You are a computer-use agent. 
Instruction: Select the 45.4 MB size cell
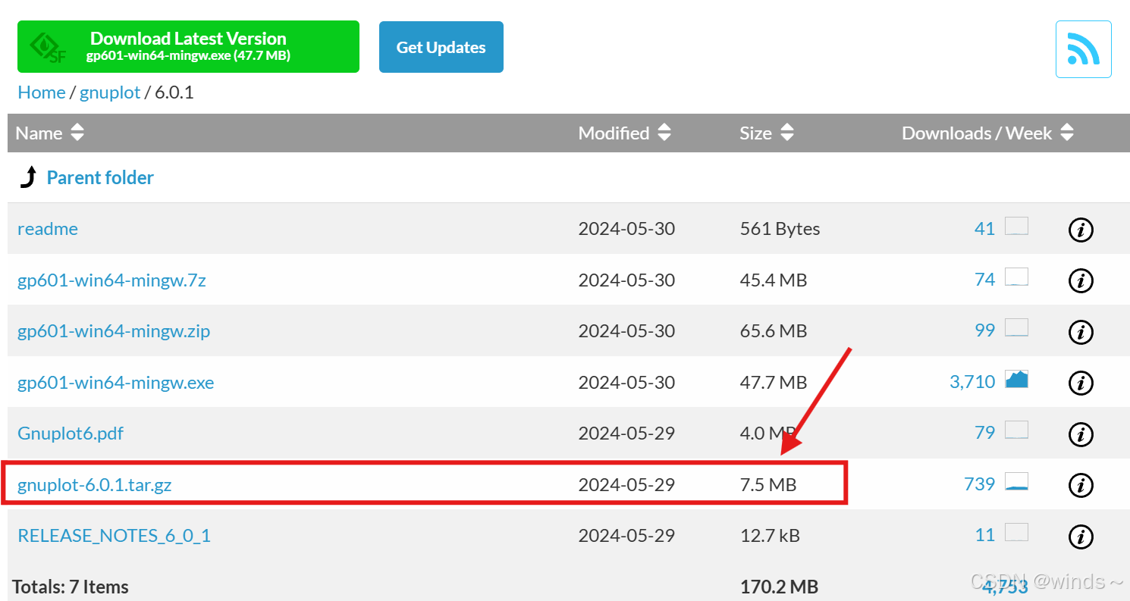773,280
